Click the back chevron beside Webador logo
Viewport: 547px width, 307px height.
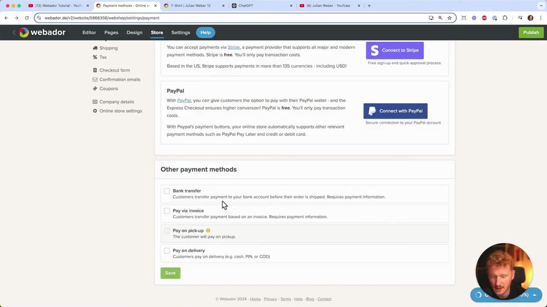pyautogui.click(x=14, y=32)
